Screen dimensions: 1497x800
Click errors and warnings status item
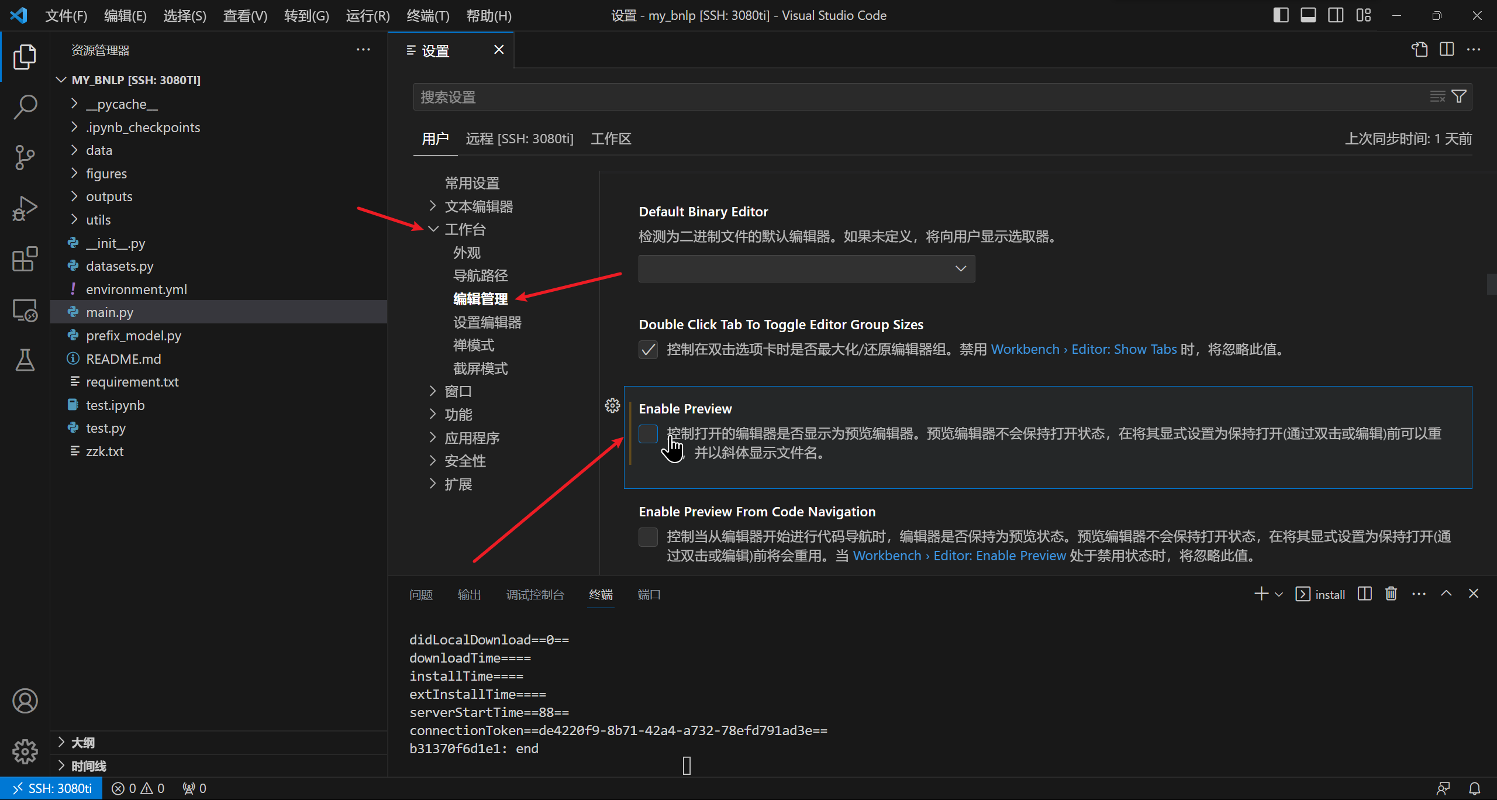(x=139, y=788)
